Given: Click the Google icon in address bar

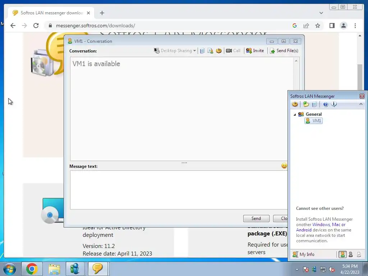Looking at the screenshot, I should coord(295,26).
